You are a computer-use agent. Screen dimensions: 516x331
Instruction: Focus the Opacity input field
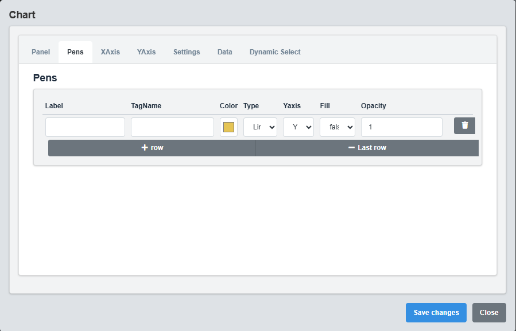(x=401, y=127)
